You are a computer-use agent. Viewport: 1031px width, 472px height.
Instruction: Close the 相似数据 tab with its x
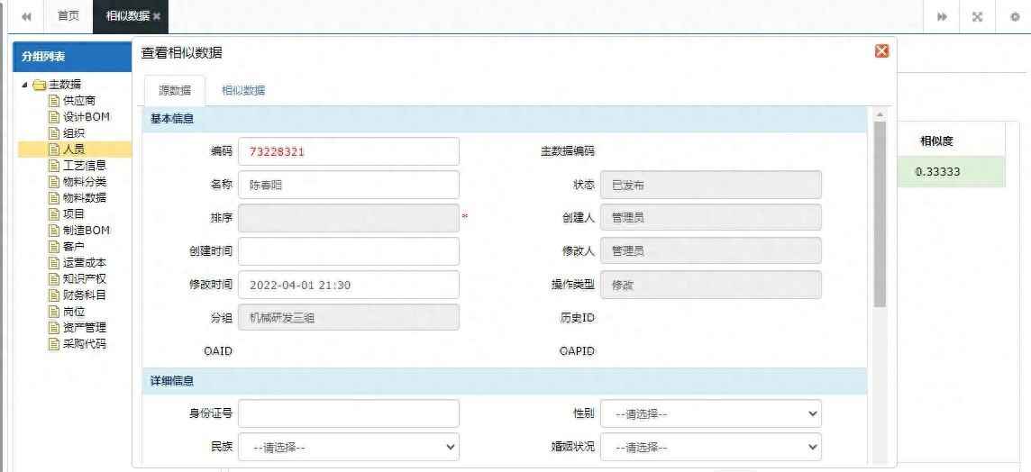(x=157, y=16)
